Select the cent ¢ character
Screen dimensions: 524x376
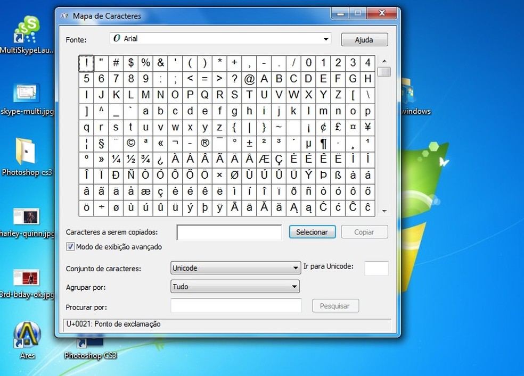[323, 128]
